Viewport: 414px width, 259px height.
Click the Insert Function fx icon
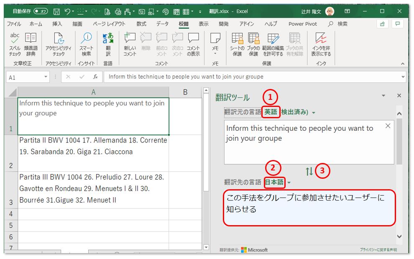(95, 77)
